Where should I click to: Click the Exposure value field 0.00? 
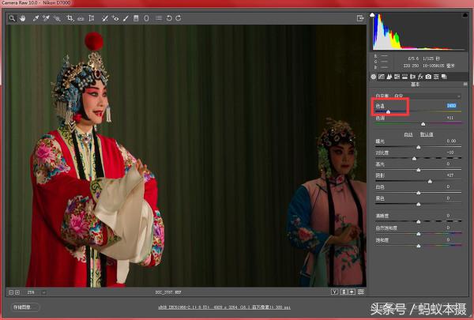coord(451,141)
